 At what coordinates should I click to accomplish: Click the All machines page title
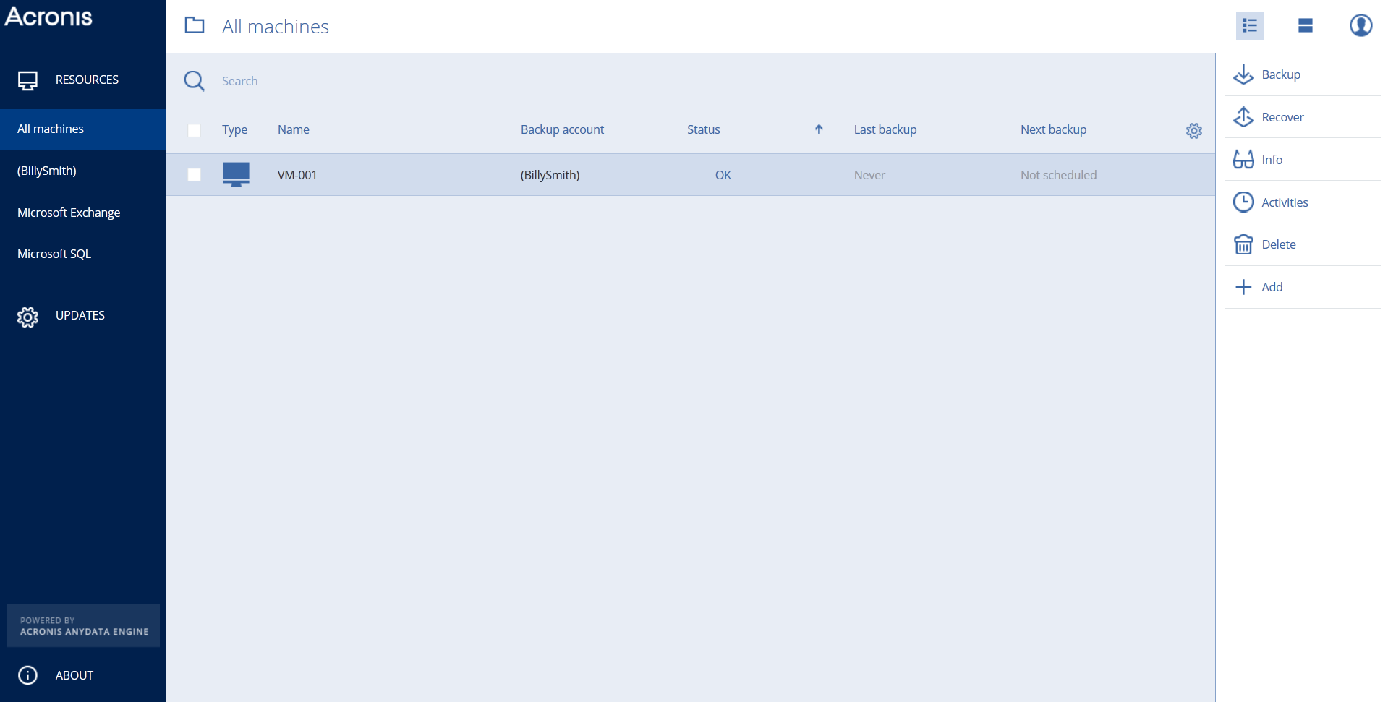click(275, 27)
